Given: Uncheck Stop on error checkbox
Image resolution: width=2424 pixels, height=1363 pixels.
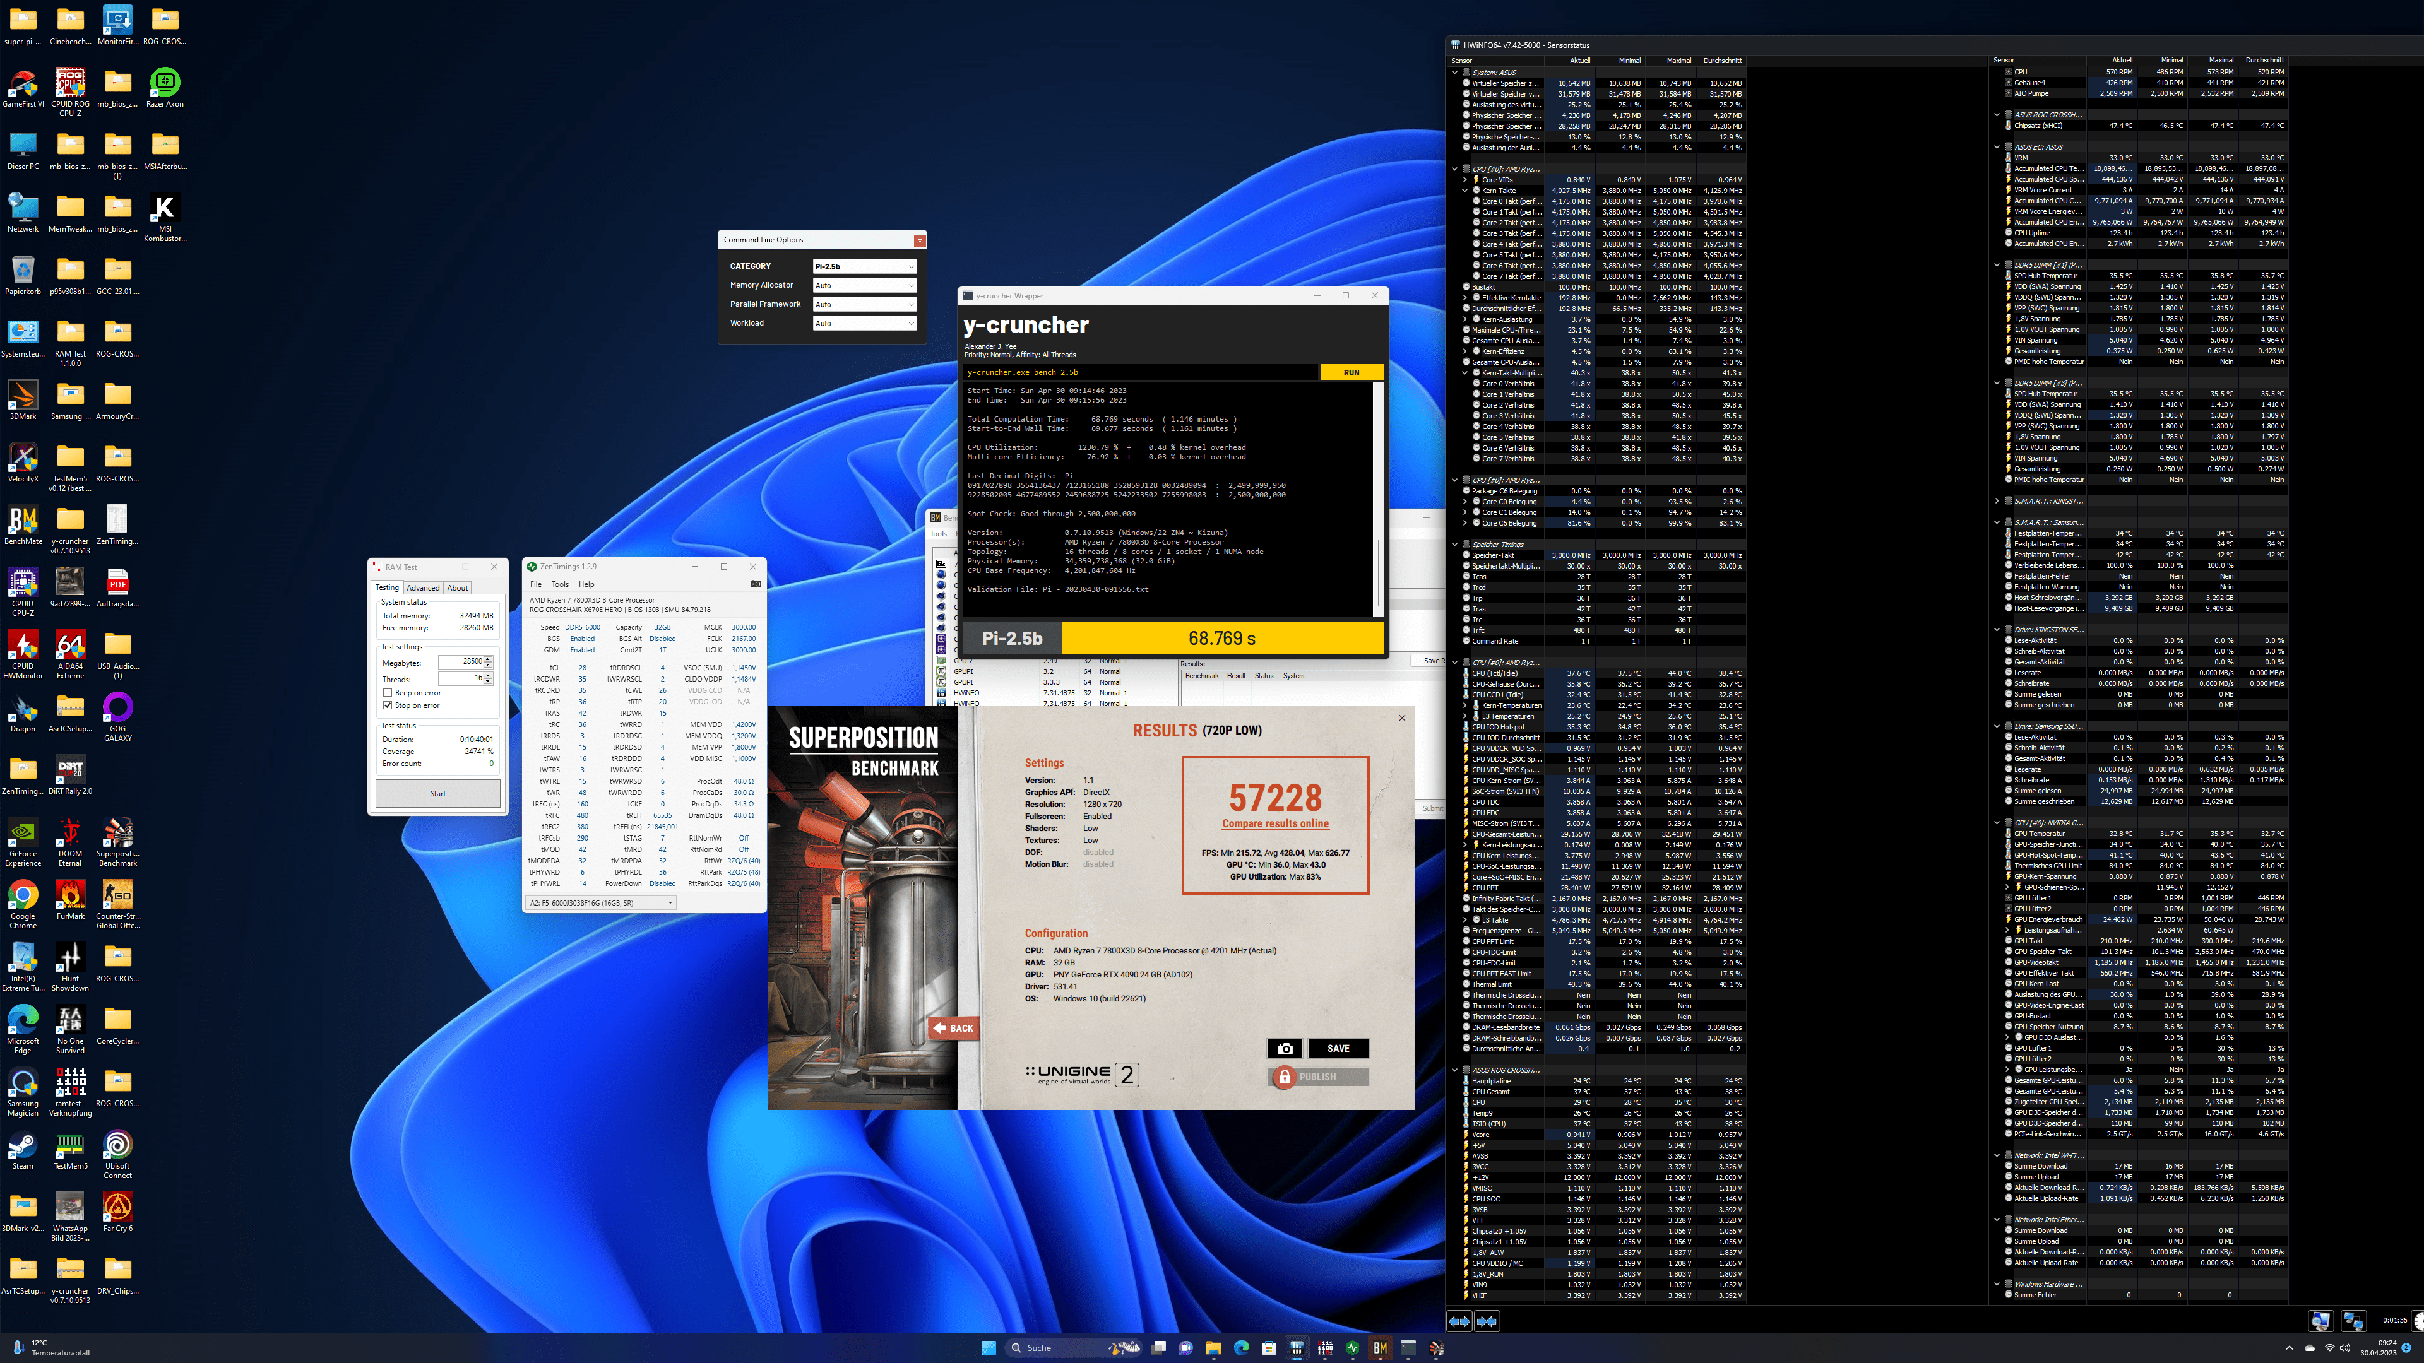Looking at the screenshot, I should (x=387, y=705).
